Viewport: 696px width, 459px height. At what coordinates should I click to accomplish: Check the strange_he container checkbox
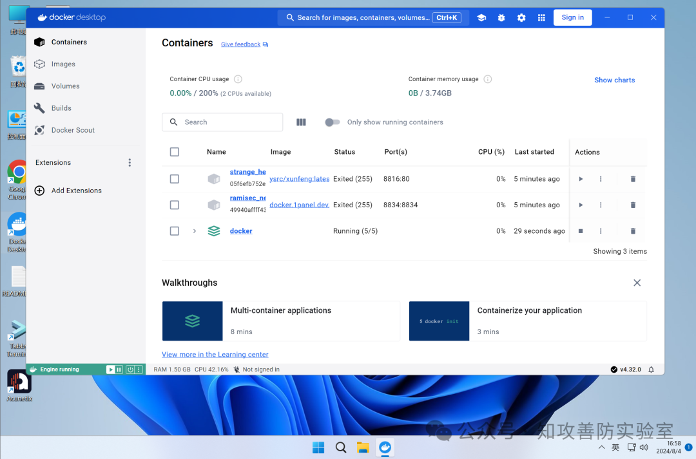click(x=175, y=179)
